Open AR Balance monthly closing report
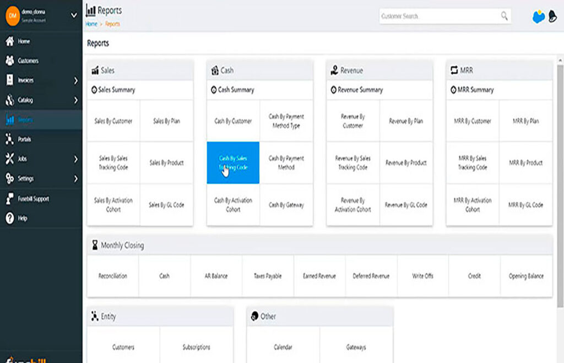This screenshot has width=564, height=363. [x=216, y=276]
